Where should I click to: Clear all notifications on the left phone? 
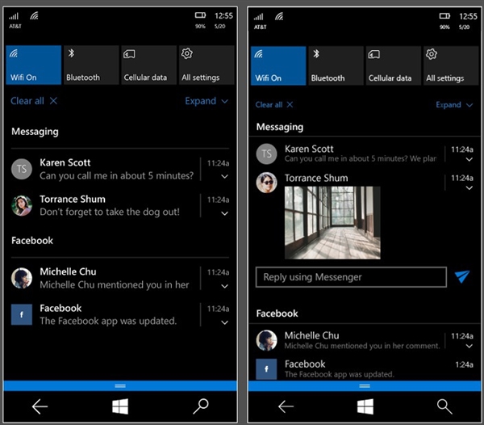34,101
